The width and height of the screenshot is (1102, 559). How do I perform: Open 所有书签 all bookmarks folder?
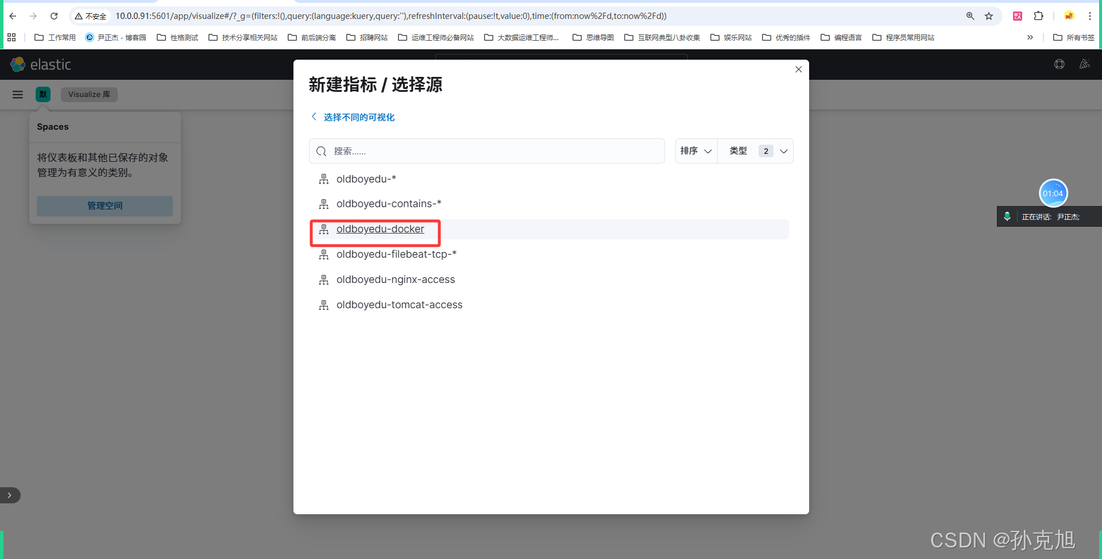point(1074,37)
